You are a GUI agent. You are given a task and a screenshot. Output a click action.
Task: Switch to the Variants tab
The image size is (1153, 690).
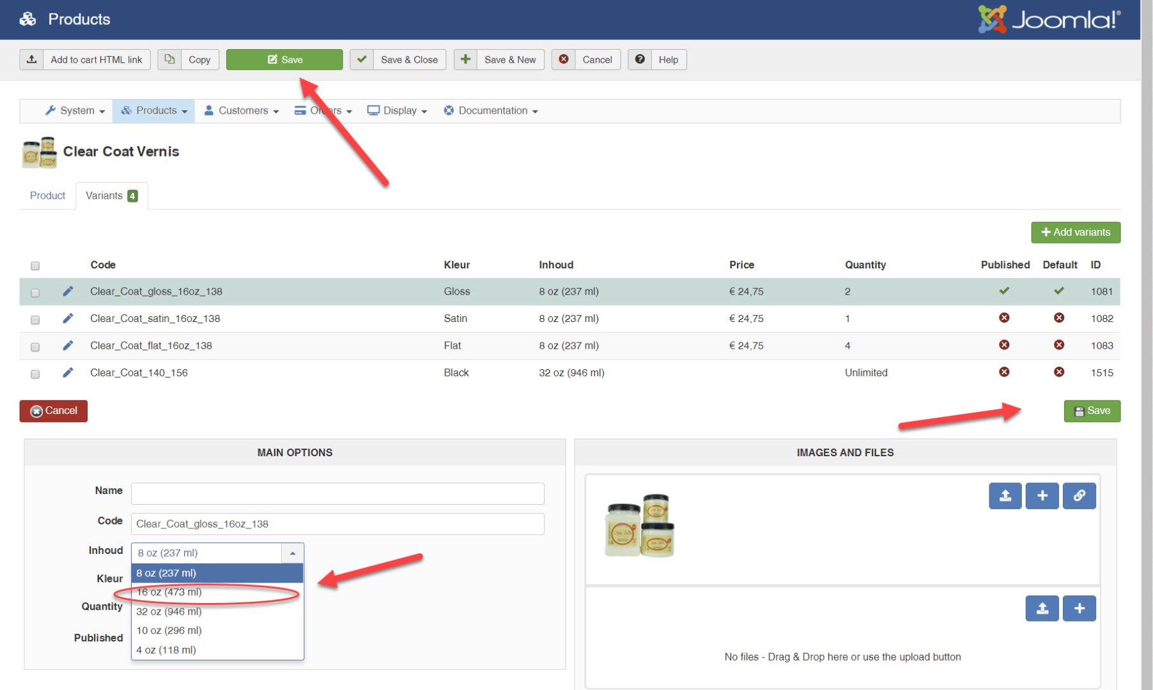tap(112, 195)
